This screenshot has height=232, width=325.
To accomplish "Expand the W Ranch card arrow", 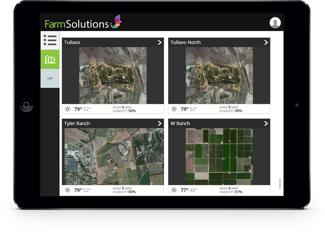I will click(266, 123).
